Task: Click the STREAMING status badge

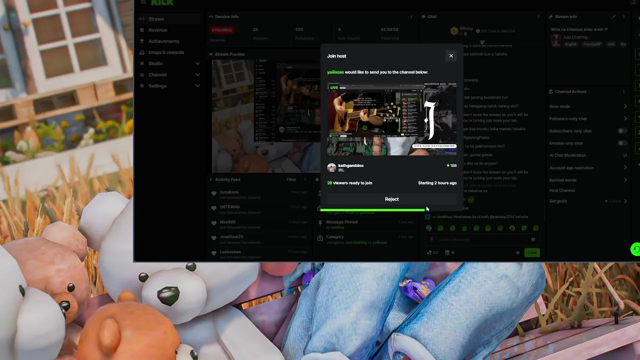Action: coord(222,30)
